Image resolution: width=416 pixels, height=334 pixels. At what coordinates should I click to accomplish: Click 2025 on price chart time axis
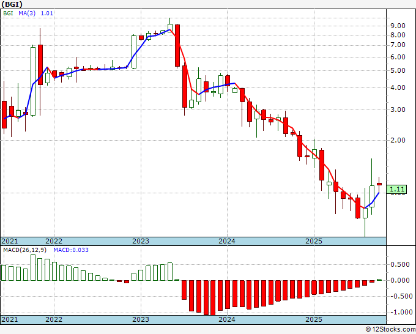pyautogui.click(x=314, y=241)
